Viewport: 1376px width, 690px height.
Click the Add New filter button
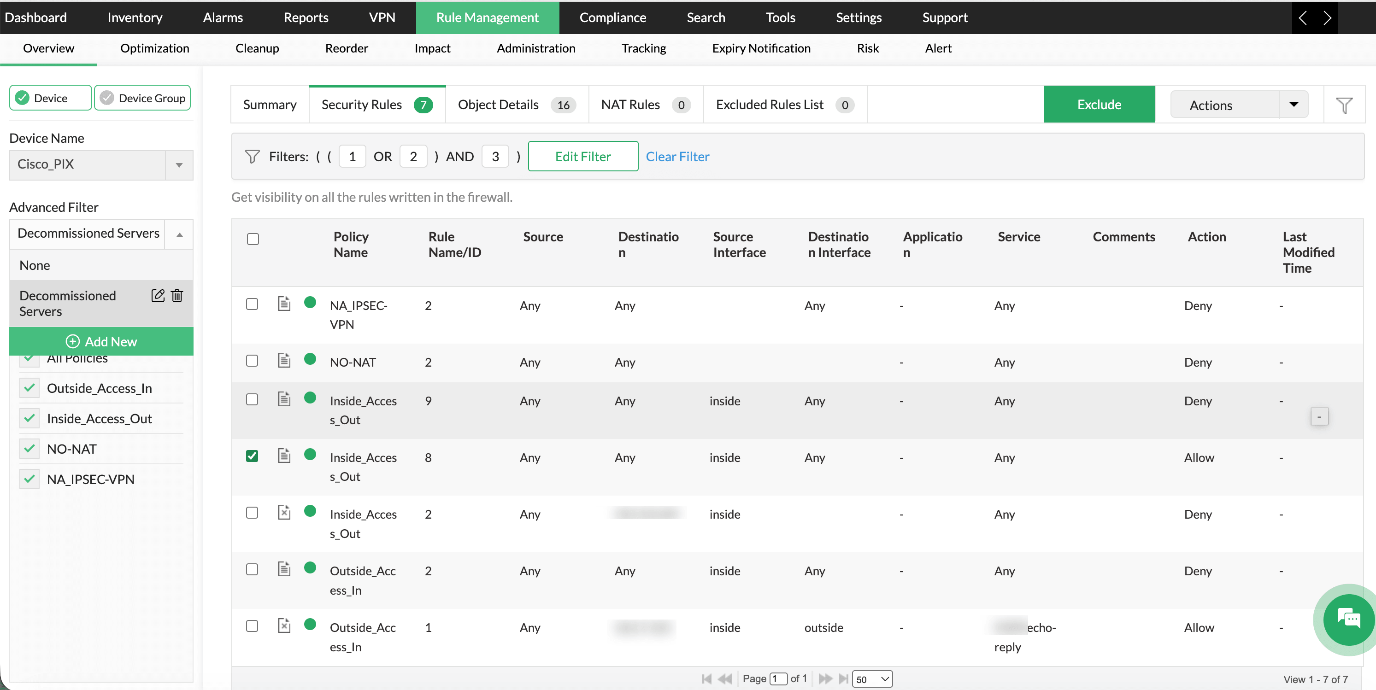(101, 341)
